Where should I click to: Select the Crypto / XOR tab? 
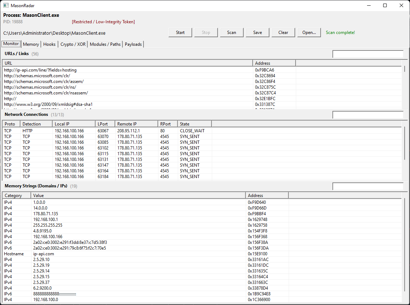[x=73, y=44]
